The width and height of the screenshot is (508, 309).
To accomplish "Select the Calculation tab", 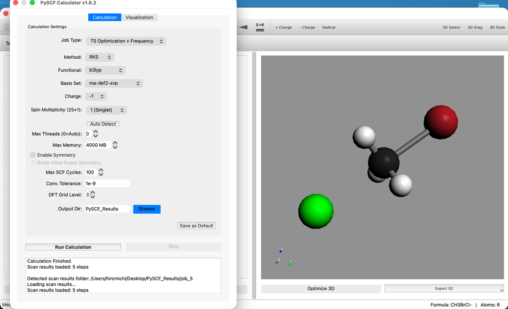I will [104, 17].
